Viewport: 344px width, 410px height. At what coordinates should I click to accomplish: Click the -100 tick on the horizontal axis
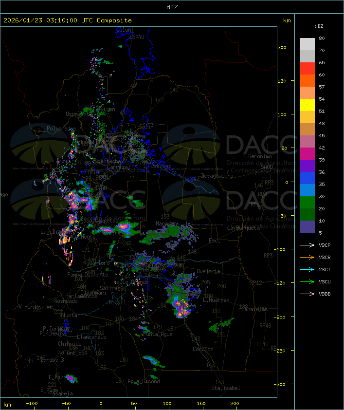(32, 404)
